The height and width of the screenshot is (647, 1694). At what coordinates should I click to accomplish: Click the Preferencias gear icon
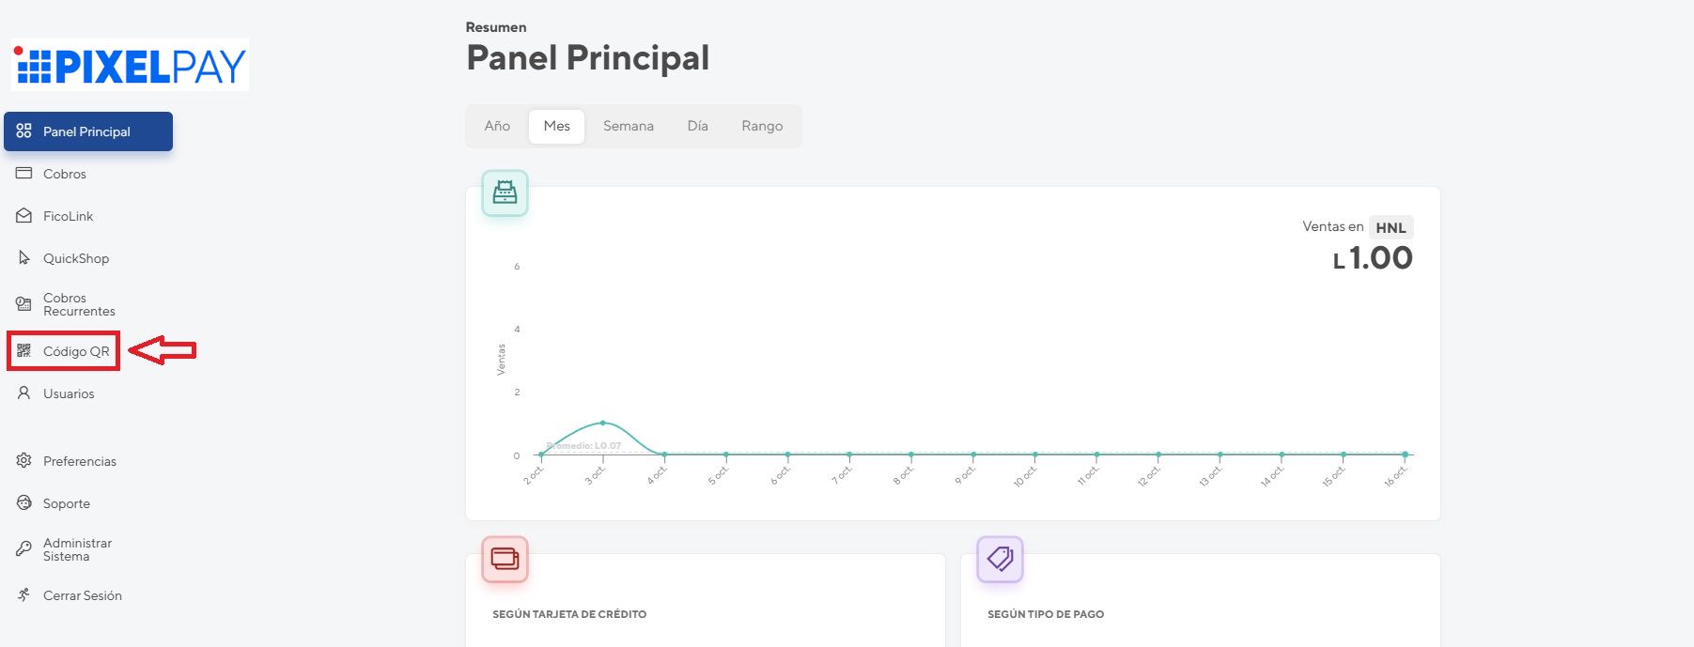pos(23,460)
